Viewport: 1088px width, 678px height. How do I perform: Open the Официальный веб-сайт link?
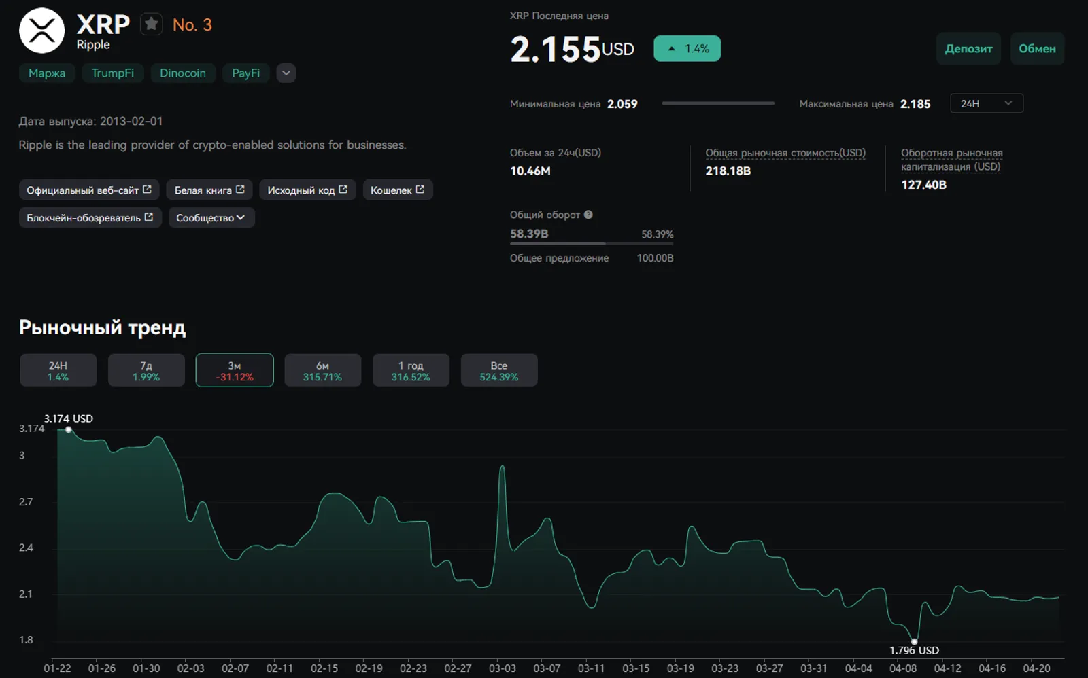click(89, 190)
